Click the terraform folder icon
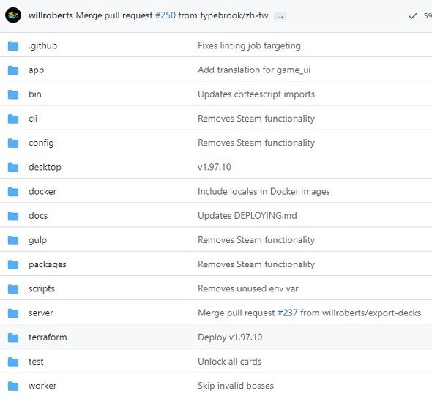The image size is (432, 396). pos(13,337)
